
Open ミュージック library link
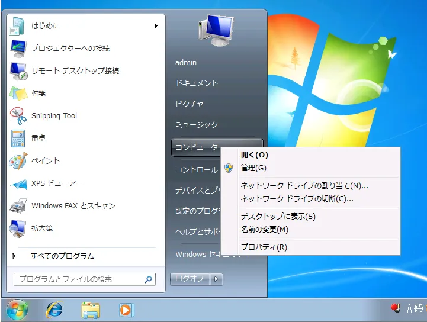197,125
